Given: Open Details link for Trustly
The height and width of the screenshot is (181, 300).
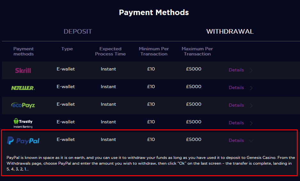Looking at the screenshot, I should [x=236, y=123].
